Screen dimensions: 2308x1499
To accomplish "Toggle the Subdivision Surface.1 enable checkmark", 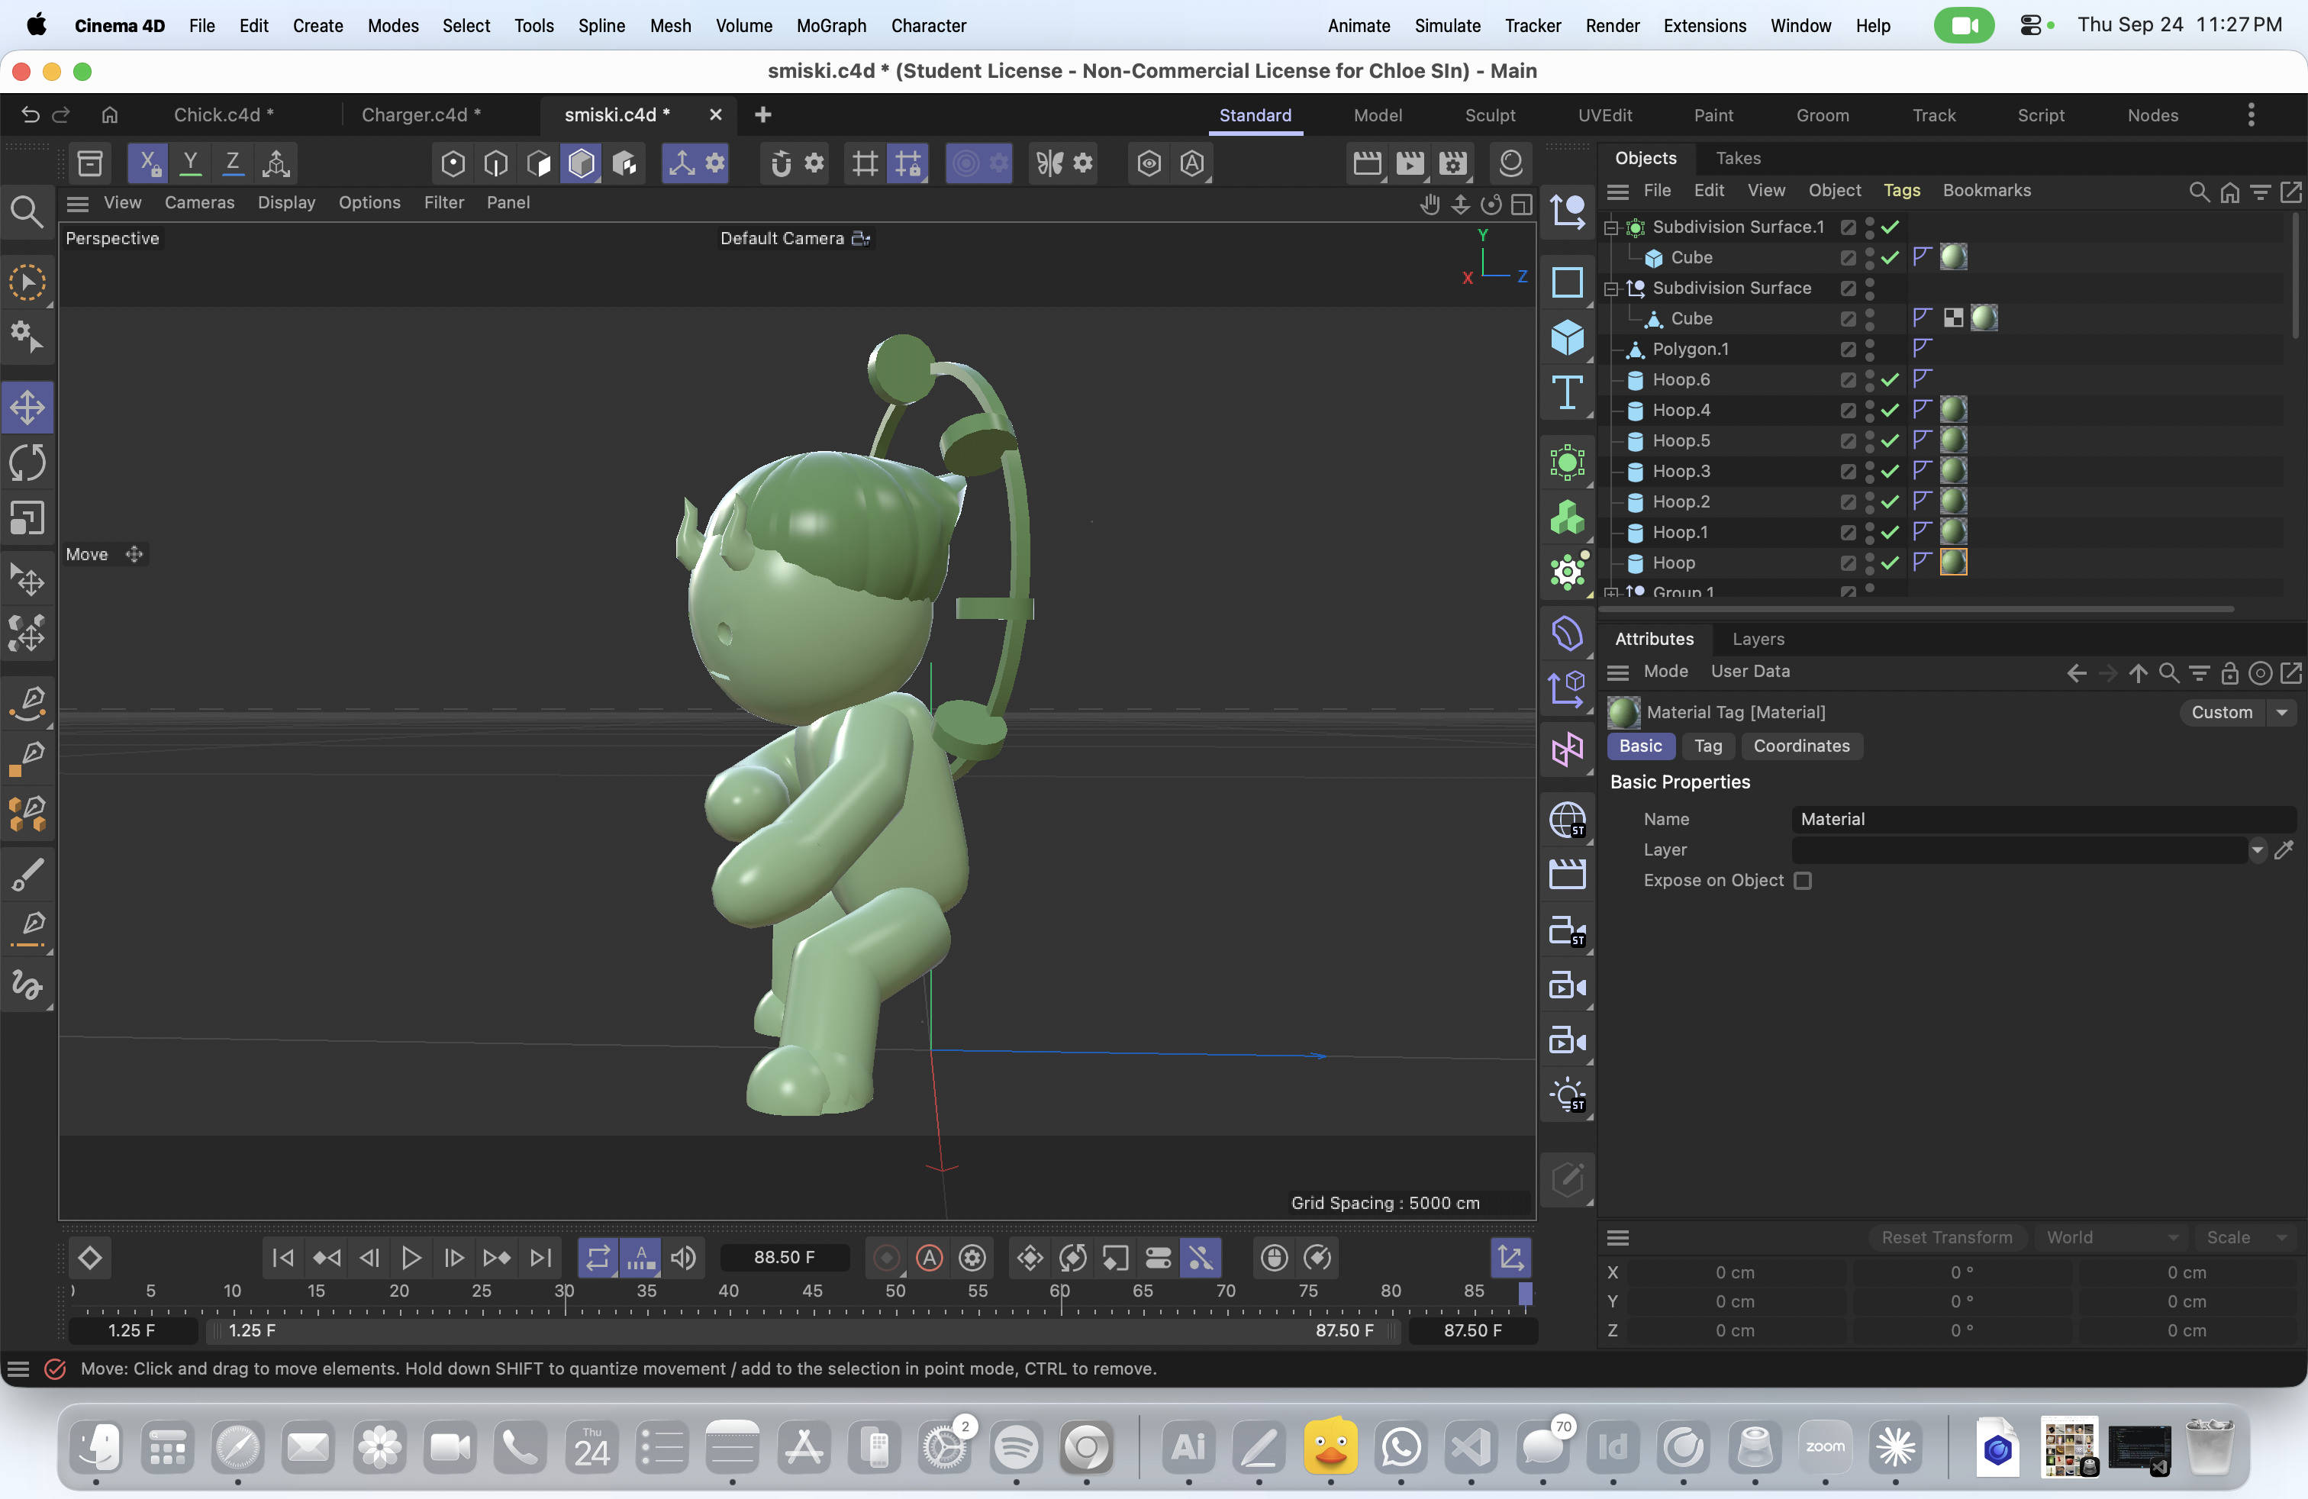I will point(1890,227).
